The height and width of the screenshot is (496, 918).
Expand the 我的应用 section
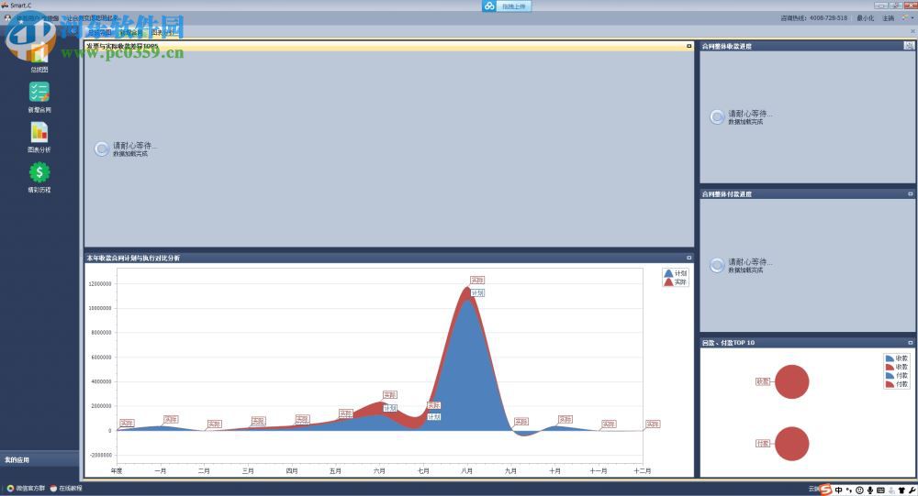pos(39,459)
